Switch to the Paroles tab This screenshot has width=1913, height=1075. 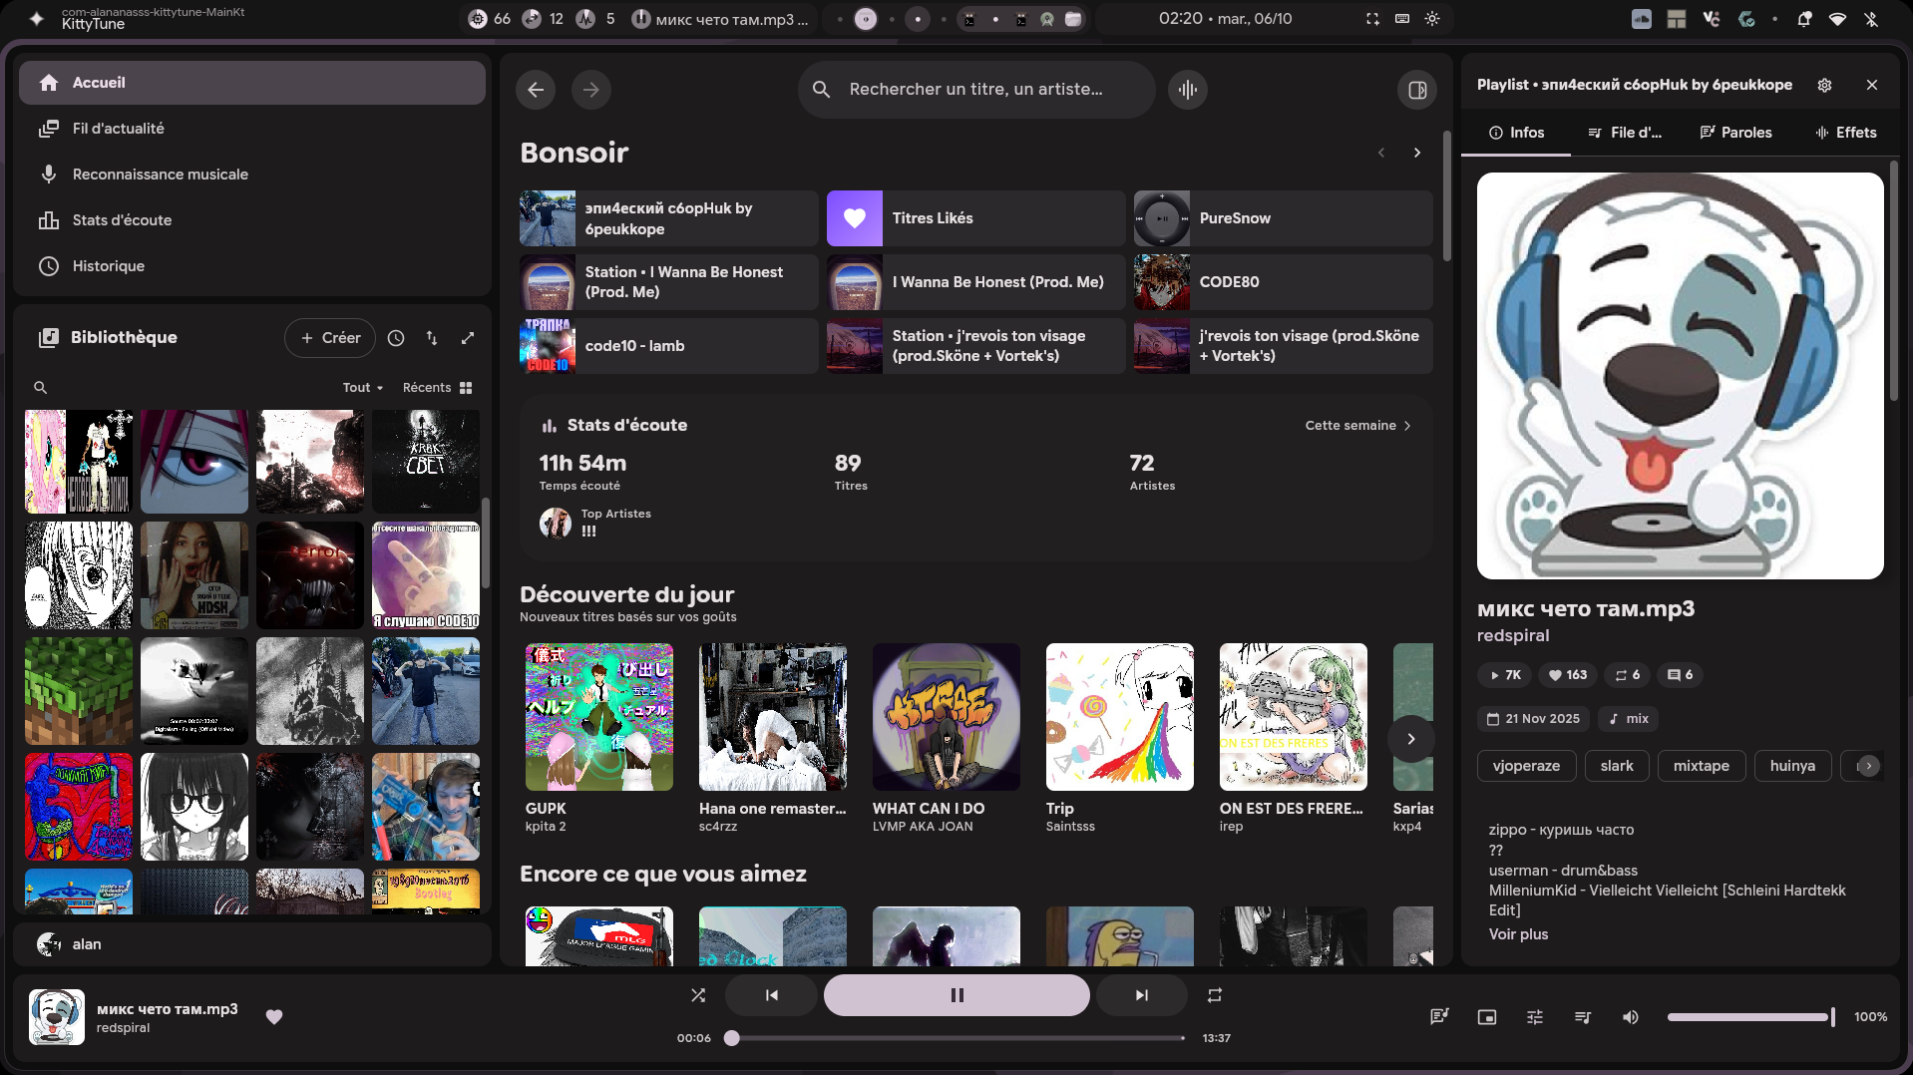pyautogui.click(x=1735, y=133)
